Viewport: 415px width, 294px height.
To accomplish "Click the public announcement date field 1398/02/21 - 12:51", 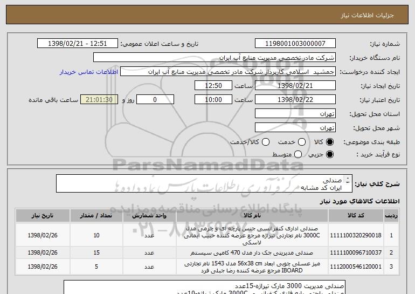I will point(77,44).
